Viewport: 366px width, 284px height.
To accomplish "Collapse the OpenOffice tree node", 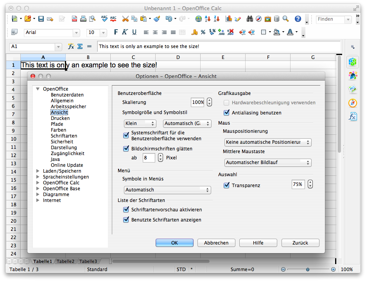I will click(38, 89).
